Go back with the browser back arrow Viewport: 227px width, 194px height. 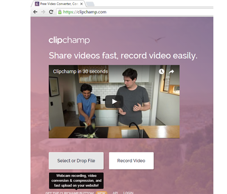[35, 12]
